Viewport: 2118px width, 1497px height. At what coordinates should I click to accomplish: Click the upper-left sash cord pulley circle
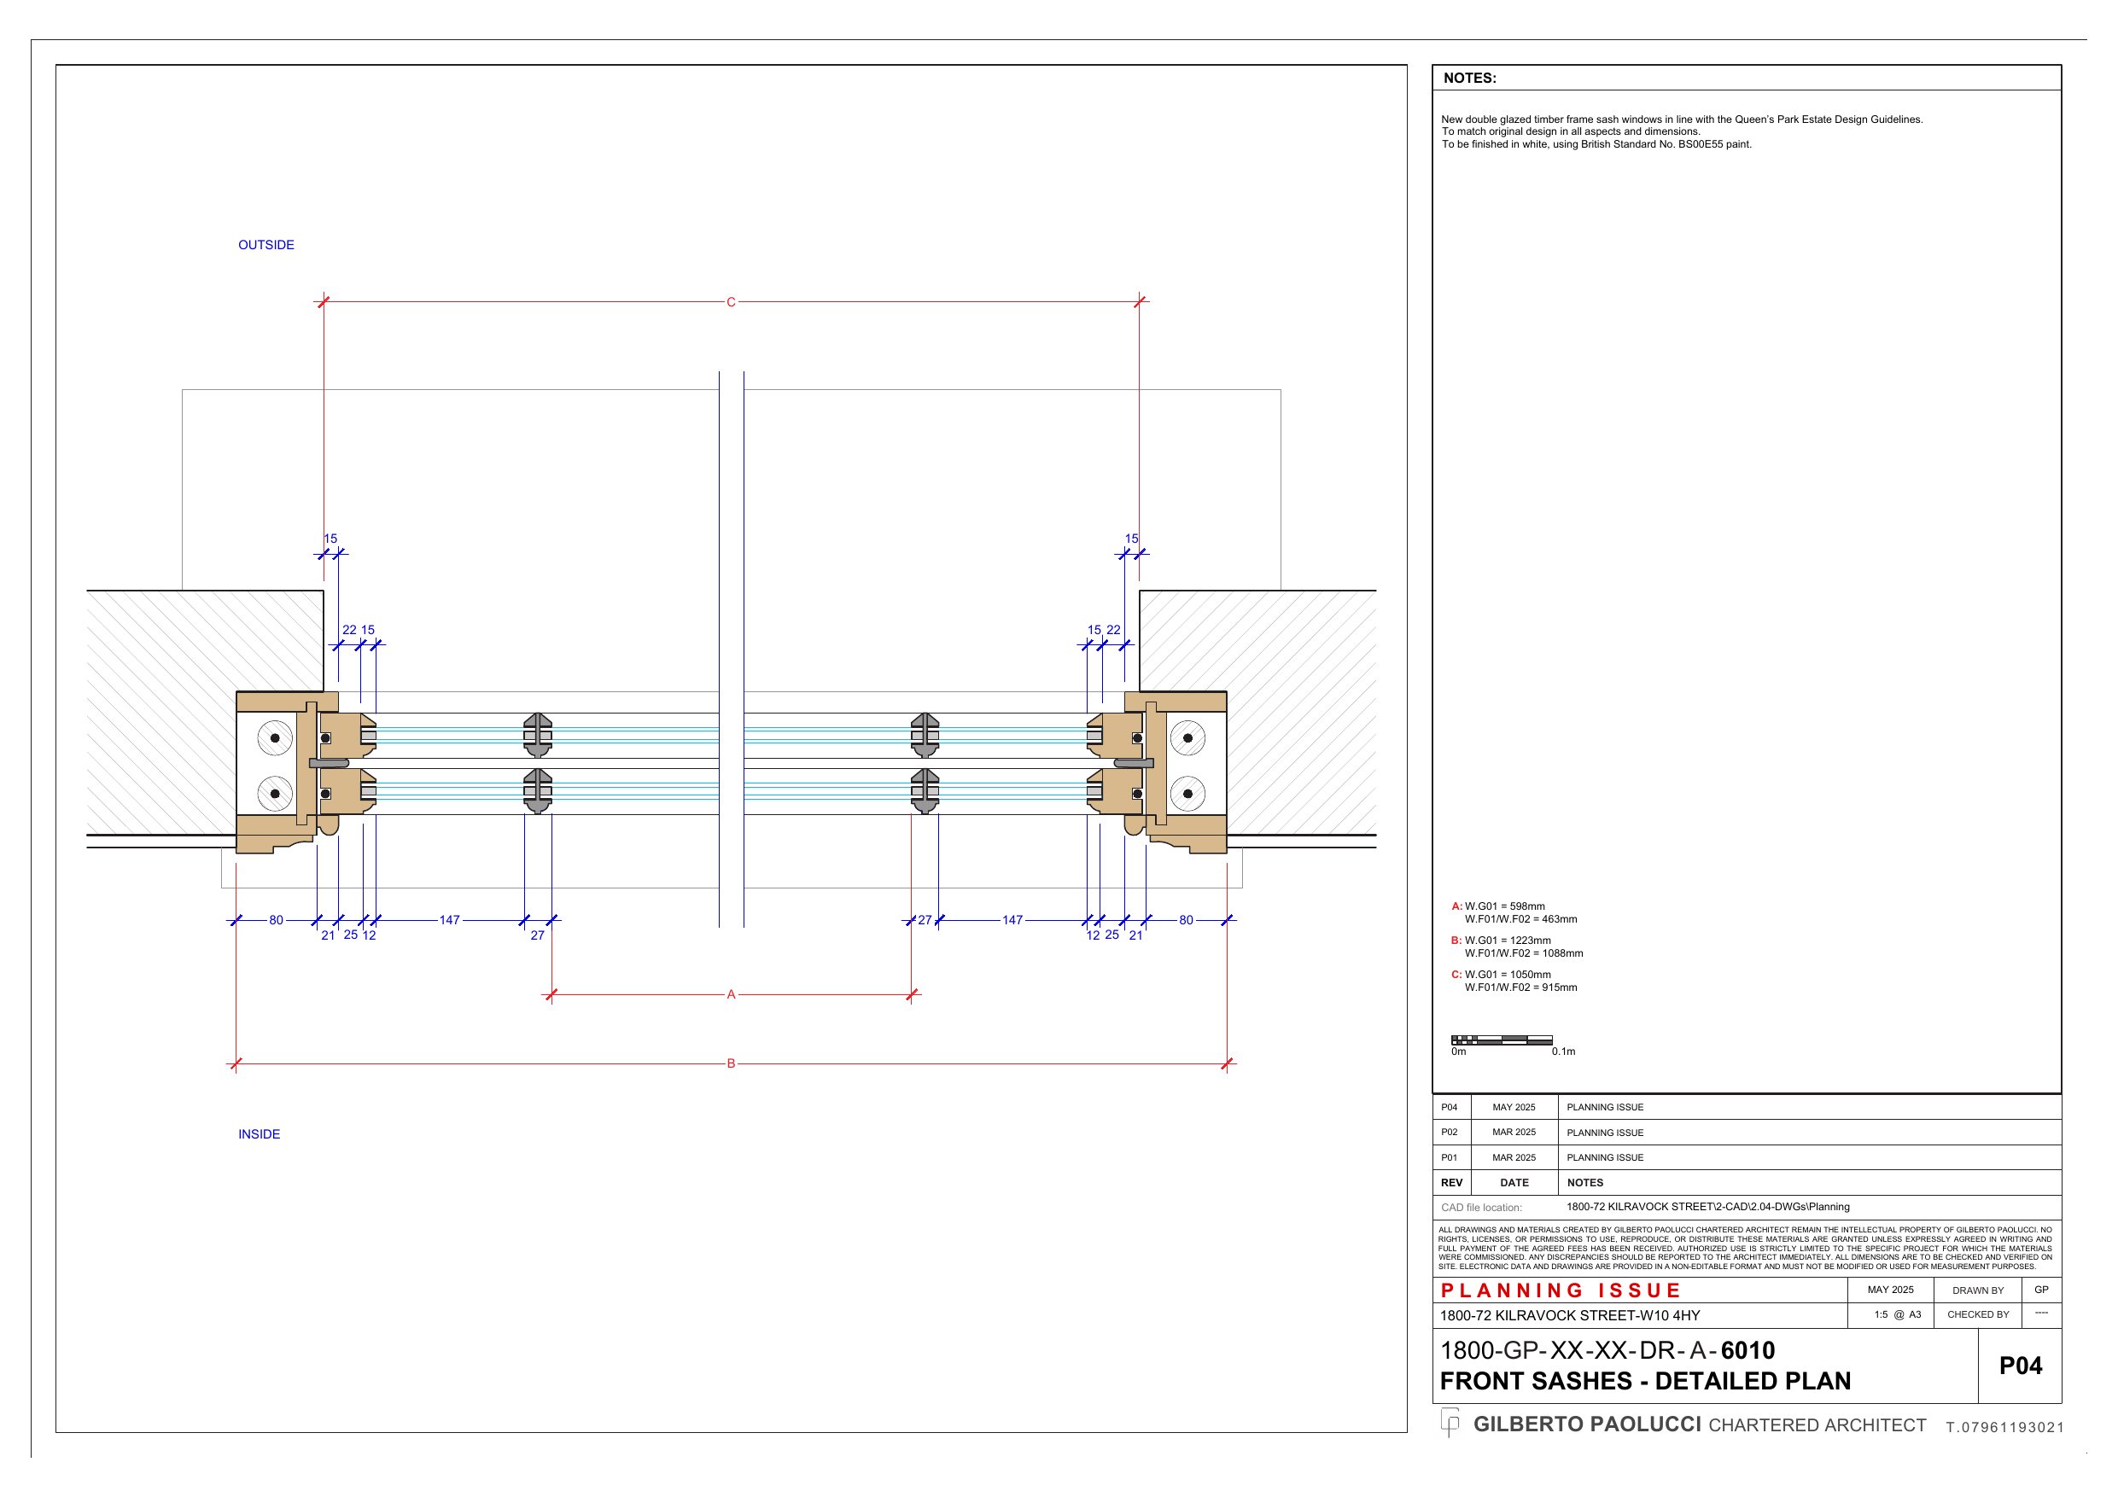pos(275,738)
